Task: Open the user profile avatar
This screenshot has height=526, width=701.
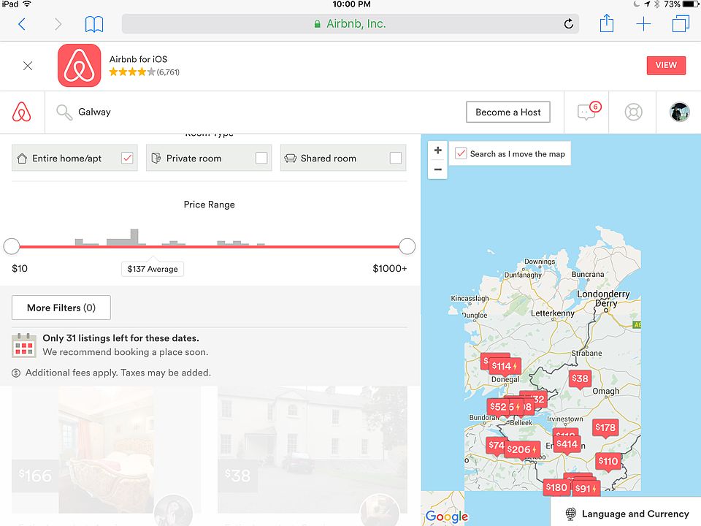Action: [x=679, y=113]
